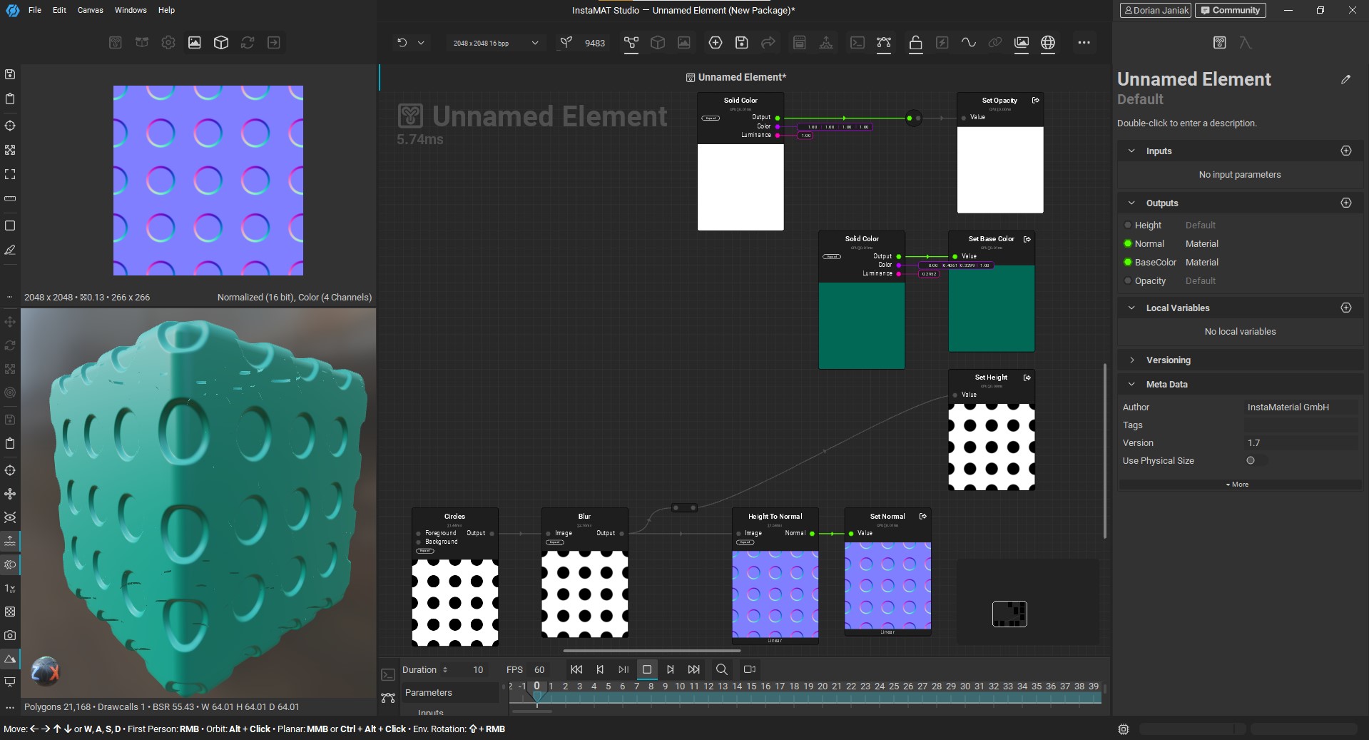Switch to the 3D cube viewport icon

point(221,43)
